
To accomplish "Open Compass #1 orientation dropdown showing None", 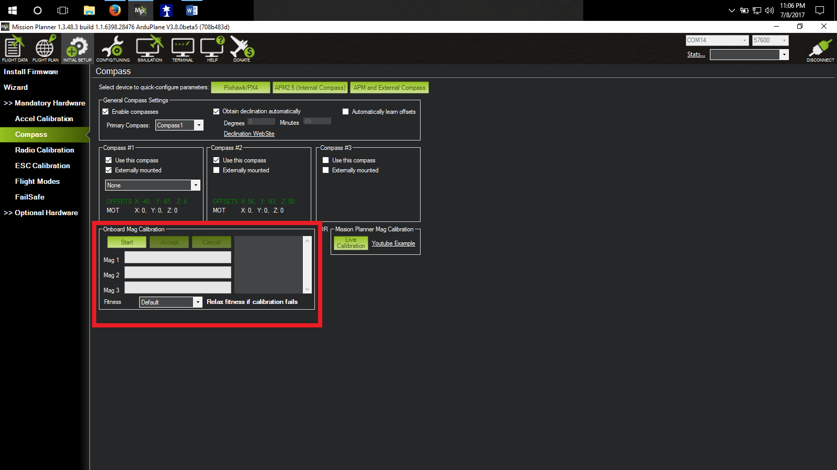I will [x=153, y=185].
